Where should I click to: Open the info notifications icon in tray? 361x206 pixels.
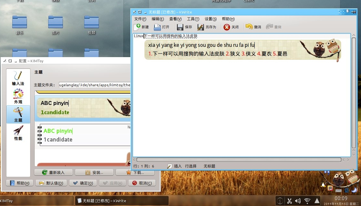pyautogui.click(x=280, y=201)
